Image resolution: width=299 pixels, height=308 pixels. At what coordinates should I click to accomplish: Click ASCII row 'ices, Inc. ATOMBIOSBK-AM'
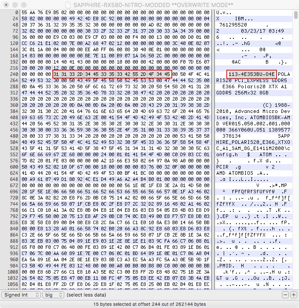[x=253, y=117]
